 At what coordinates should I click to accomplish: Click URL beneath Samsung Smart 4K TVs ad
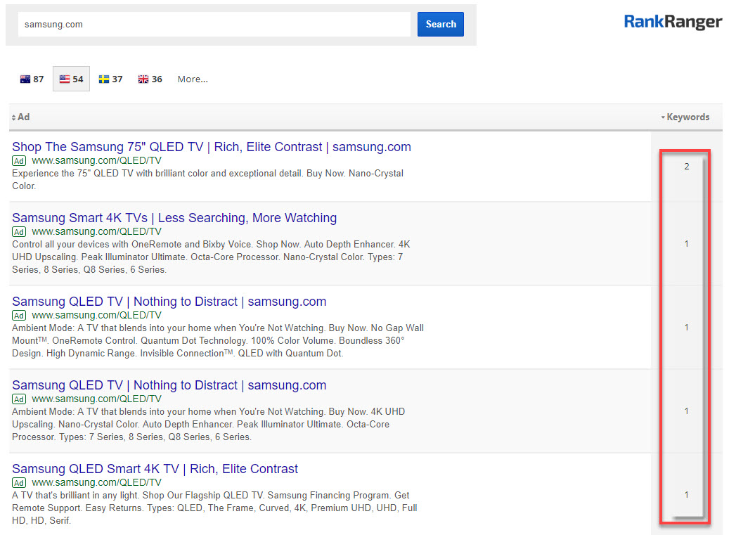96,232
